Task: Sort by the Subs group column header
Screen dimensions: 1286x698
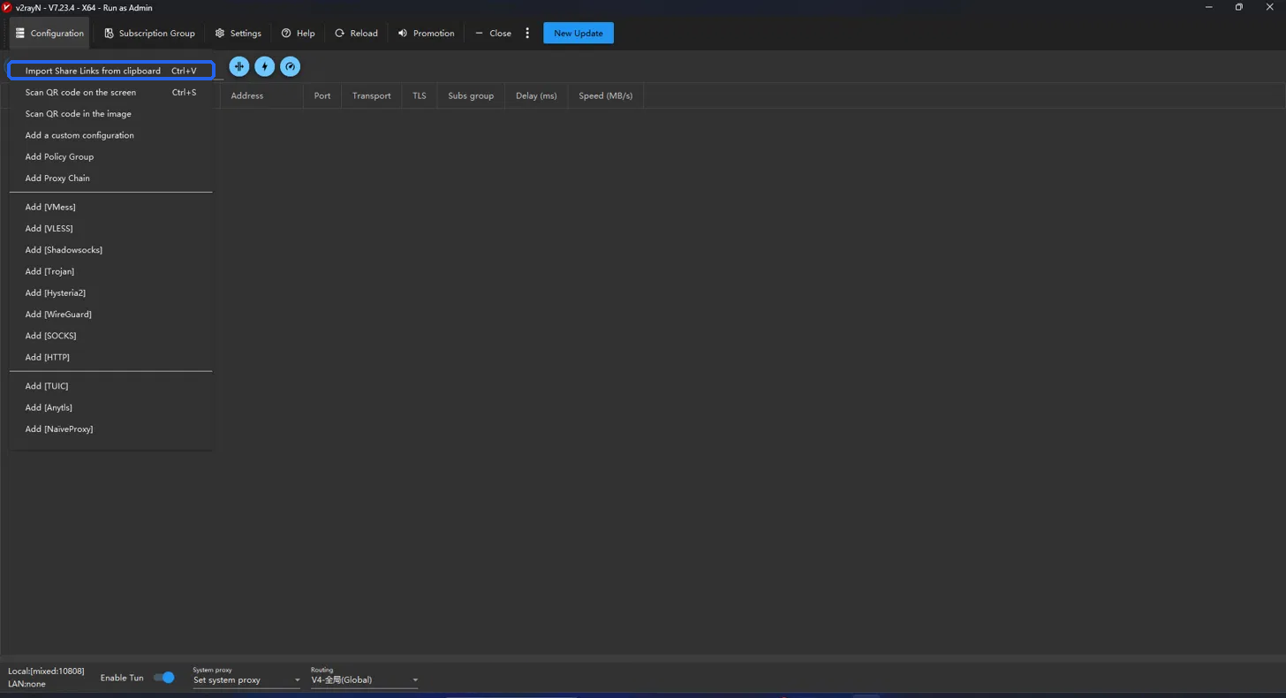Action: (471, 95)
